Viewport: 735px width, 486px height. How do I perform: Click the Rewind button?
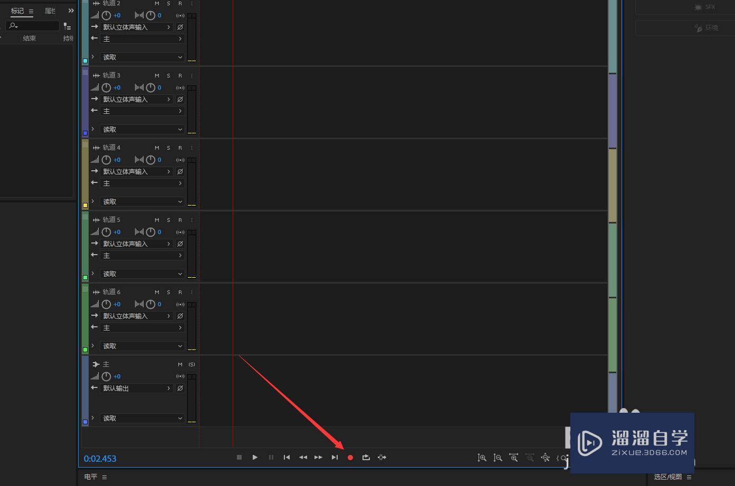[x=303, y=458]
